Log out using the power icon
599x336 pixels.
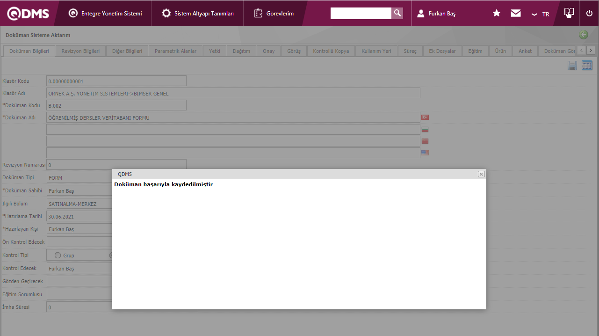point(589,14)
